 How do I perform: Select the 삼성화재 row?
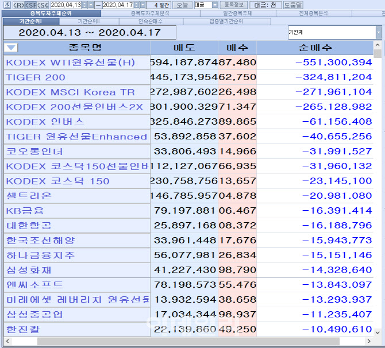(x=188, y=270)
